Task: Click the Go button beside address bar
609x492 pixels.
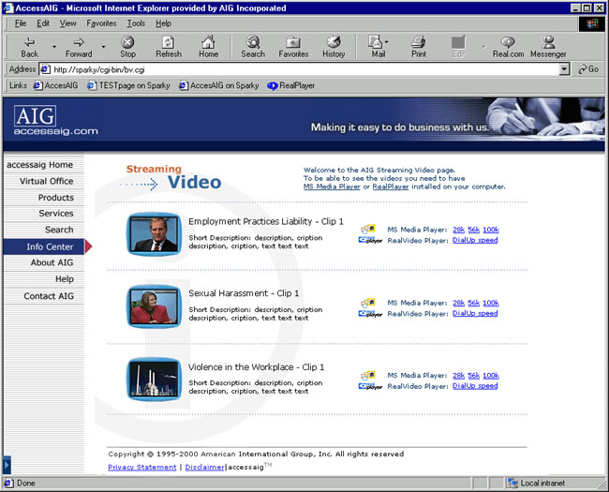Action: pyautogui.click(x=588, y=69)
